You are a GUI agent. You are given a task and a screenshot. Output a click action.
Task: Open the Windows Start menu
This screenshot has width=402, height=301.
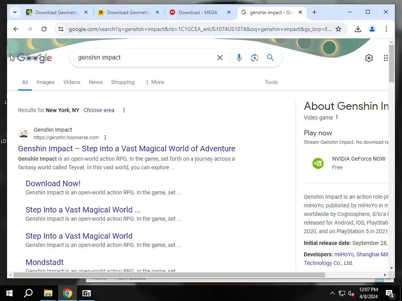(9, 293)
